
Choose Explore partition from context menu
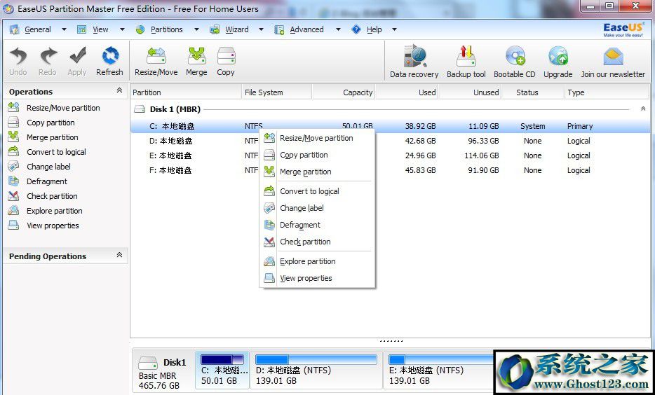tap(317, 261)
